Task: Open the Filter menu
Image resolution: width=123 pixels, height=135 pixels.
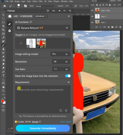Action: pos(41,1)
